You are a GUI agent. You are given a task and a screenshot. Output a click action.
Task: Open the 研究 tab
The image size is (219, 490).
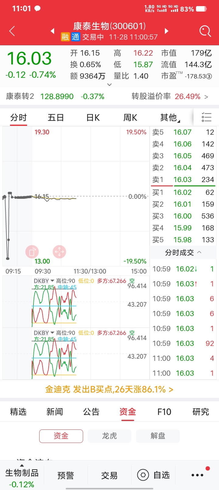pyautogui.click(x=201, y=412)
